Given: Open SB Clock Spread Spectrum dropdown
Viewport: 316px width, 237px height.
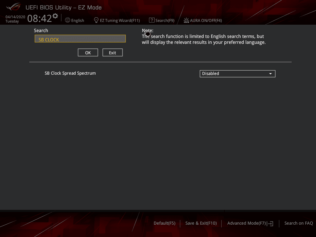Looking at the screenshot, I should (237, 73).
